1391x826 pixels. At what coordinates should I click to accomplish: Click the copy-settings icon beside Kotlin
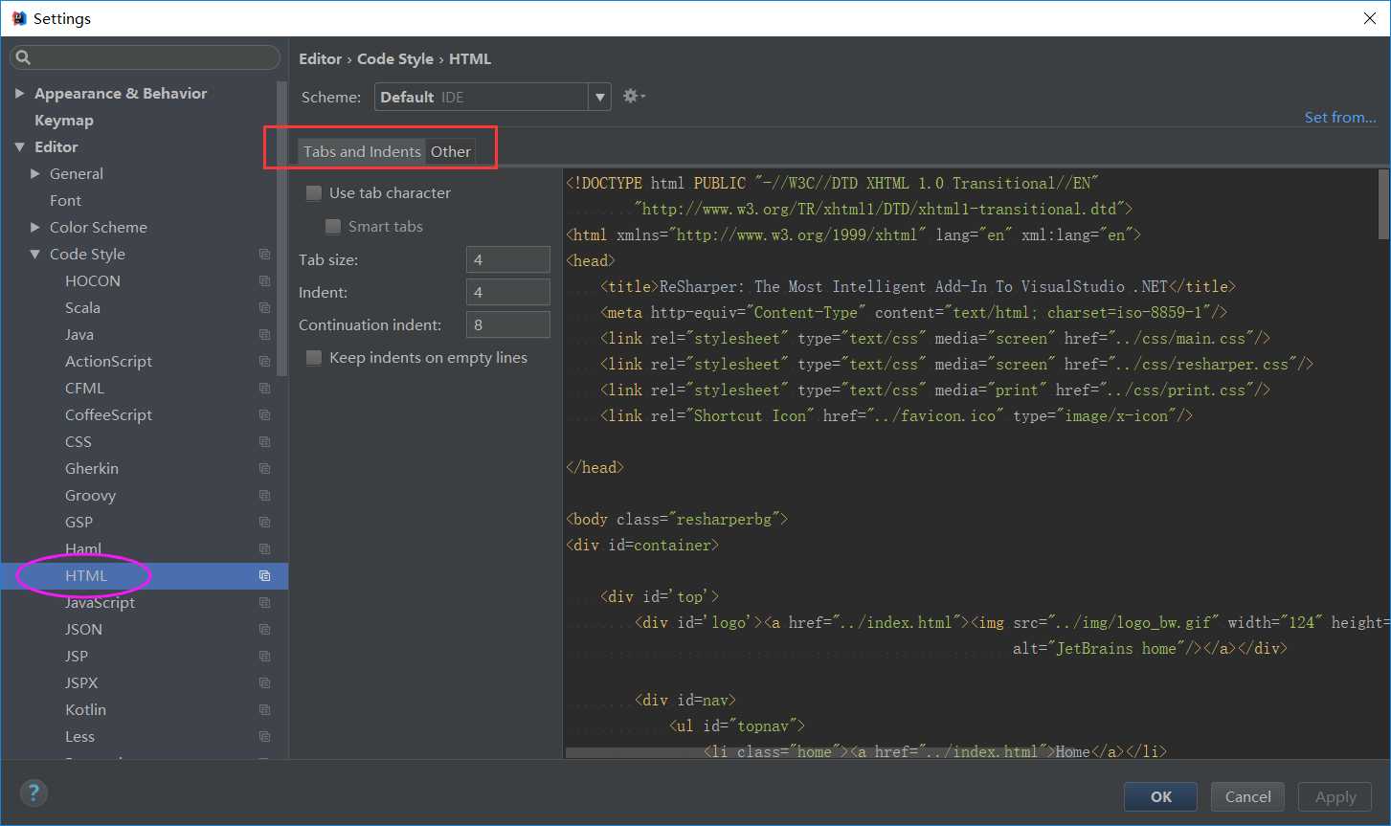click(264, 709)
